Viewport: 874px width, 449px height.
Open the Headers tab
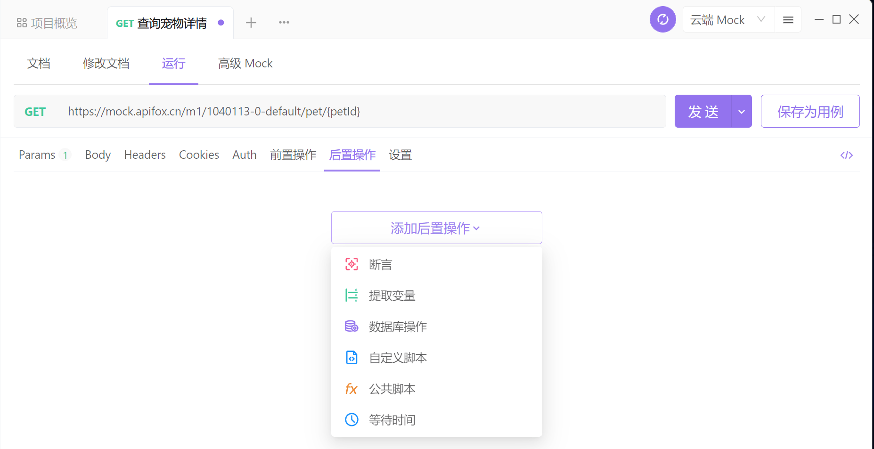[145, 155]
